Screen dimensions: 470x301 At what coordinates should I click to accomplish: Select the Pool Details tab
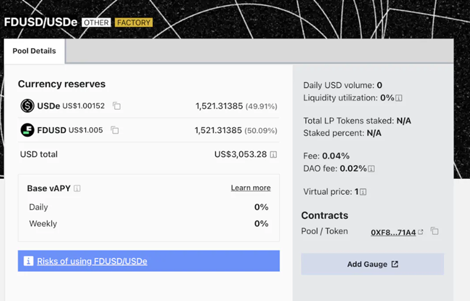(34, 51)
